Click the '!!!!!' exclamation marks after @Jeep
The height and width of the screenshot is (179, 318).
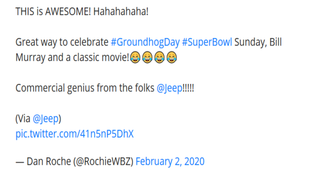click(x=189, y=88)
